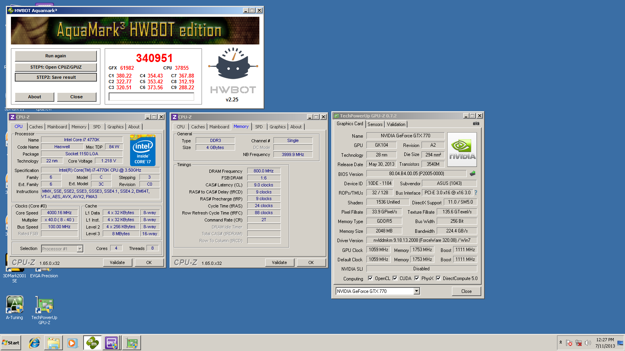
Task: Click the GPU-Z screenshot camera icon
Action: click(476, 124)
